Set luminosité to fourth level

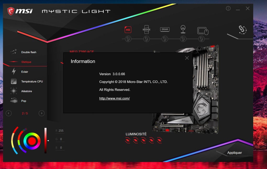point(151,140)
